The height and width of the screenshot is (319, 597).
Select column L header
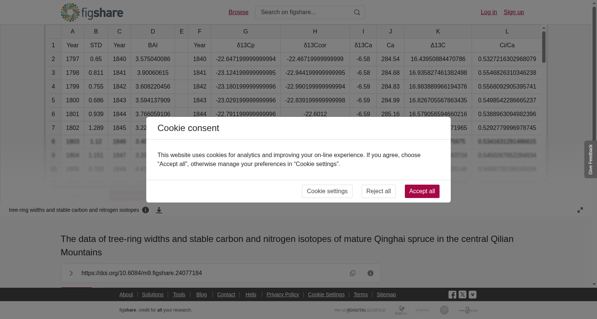(x=507, y=32)
